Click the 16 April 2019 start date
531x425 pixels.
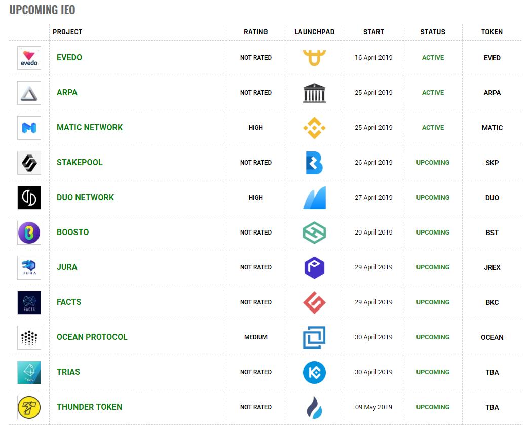373,58
